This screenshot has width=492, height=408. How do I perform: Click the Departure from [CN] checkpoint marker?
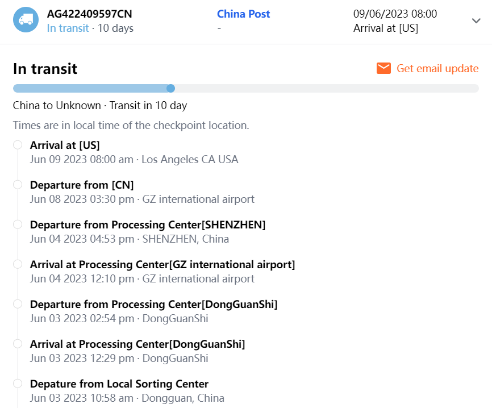point(18,185)
